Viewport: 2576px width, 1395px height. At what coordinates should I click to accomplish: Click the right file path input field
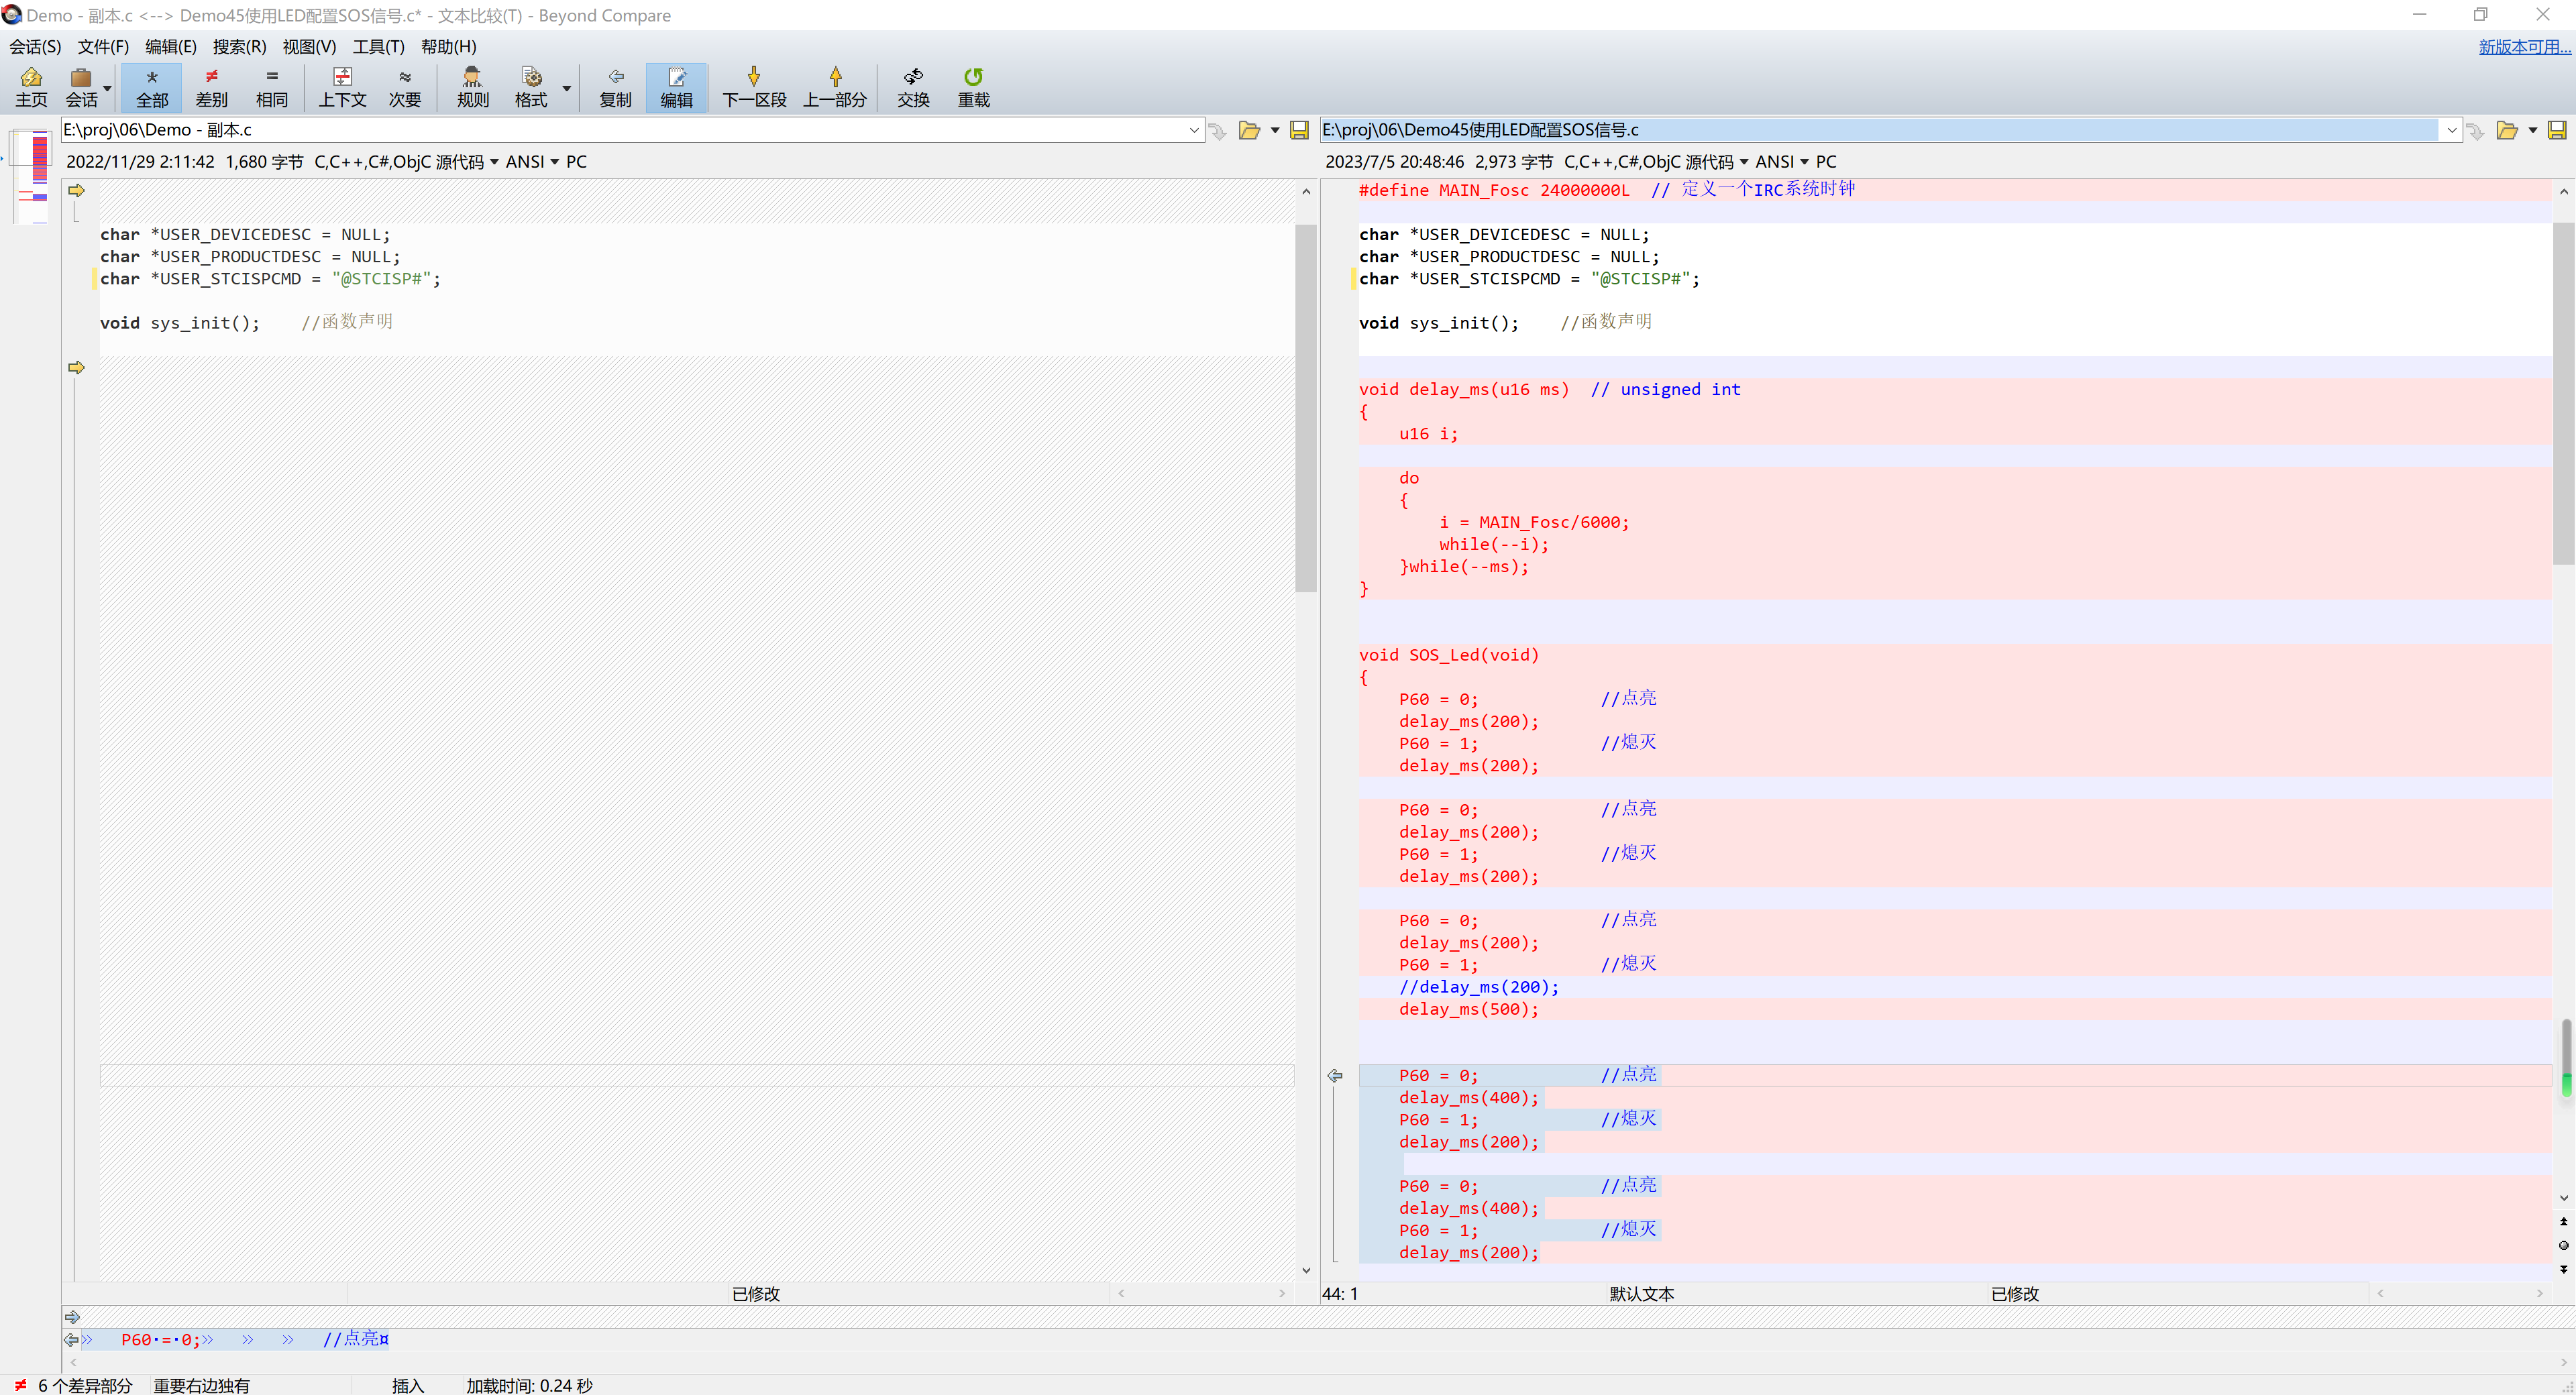[1878, 130]
